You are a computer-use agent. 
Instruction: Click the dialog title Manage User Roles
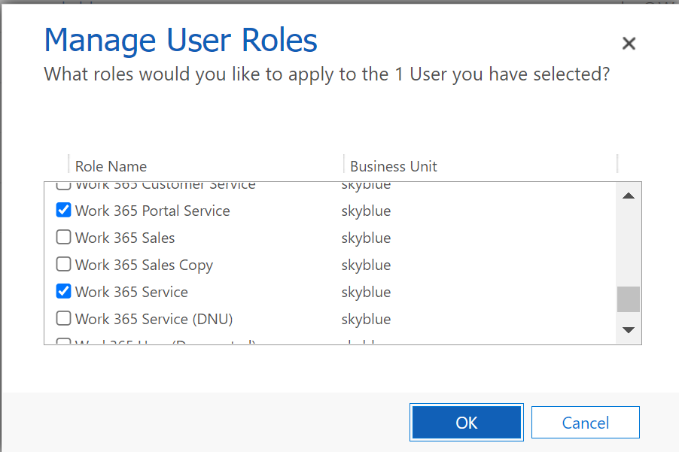[x=181, y=40]
